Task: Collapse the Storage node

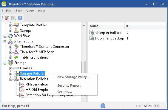Action: (5, 63)
